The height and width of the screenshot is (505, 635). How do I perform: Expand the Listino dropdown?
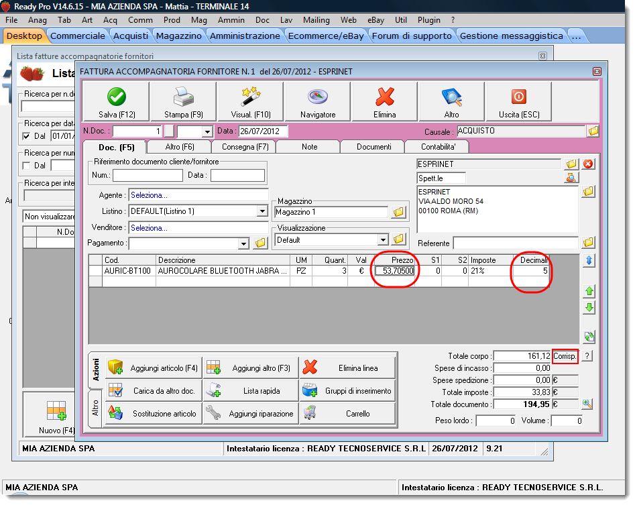coord(262,211)
